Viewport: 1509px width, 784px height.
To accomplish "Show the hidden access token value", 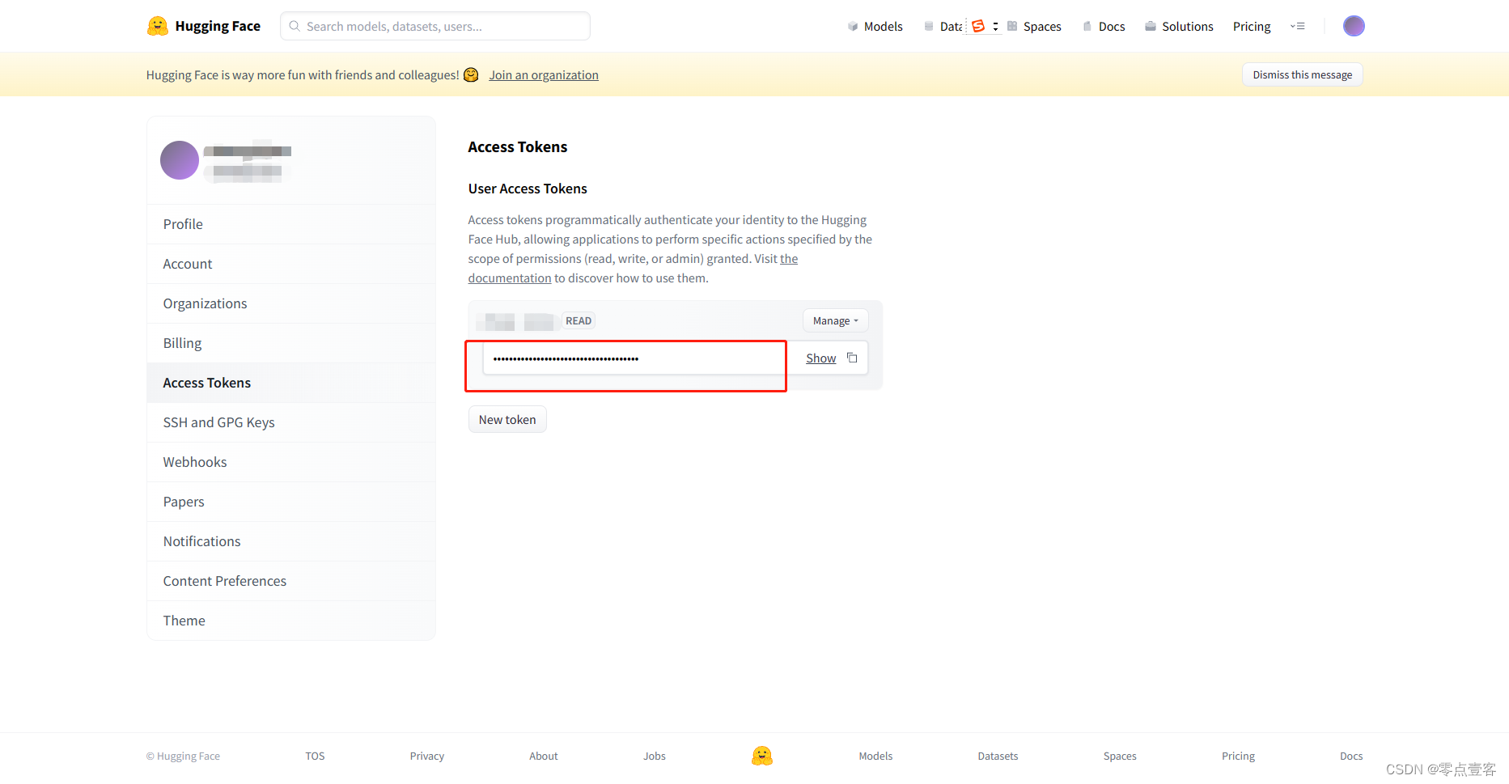I will coord(820,357).
